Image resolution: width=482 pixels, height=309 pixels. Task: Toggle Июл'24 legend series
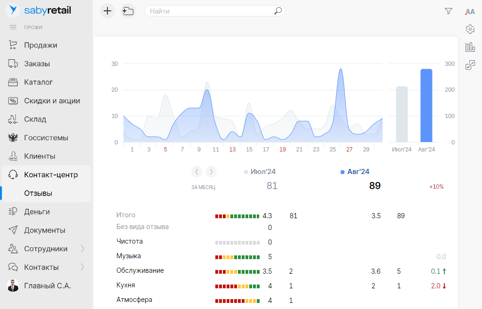(x=260, y=172)
